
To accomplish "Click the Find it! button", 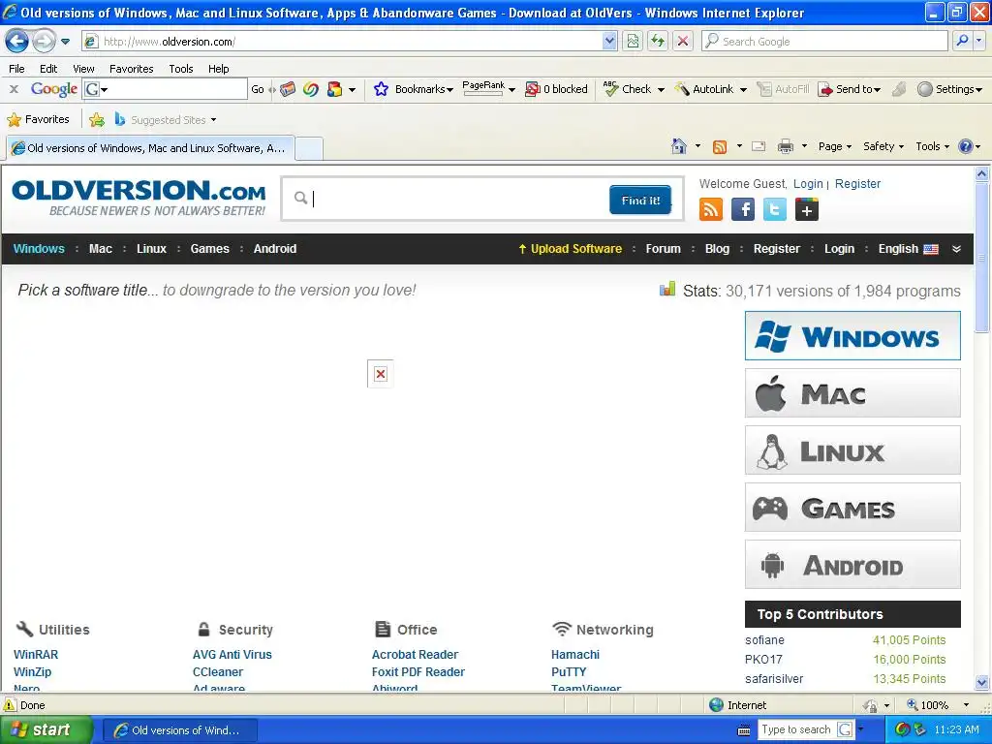I will pos(640,200).
